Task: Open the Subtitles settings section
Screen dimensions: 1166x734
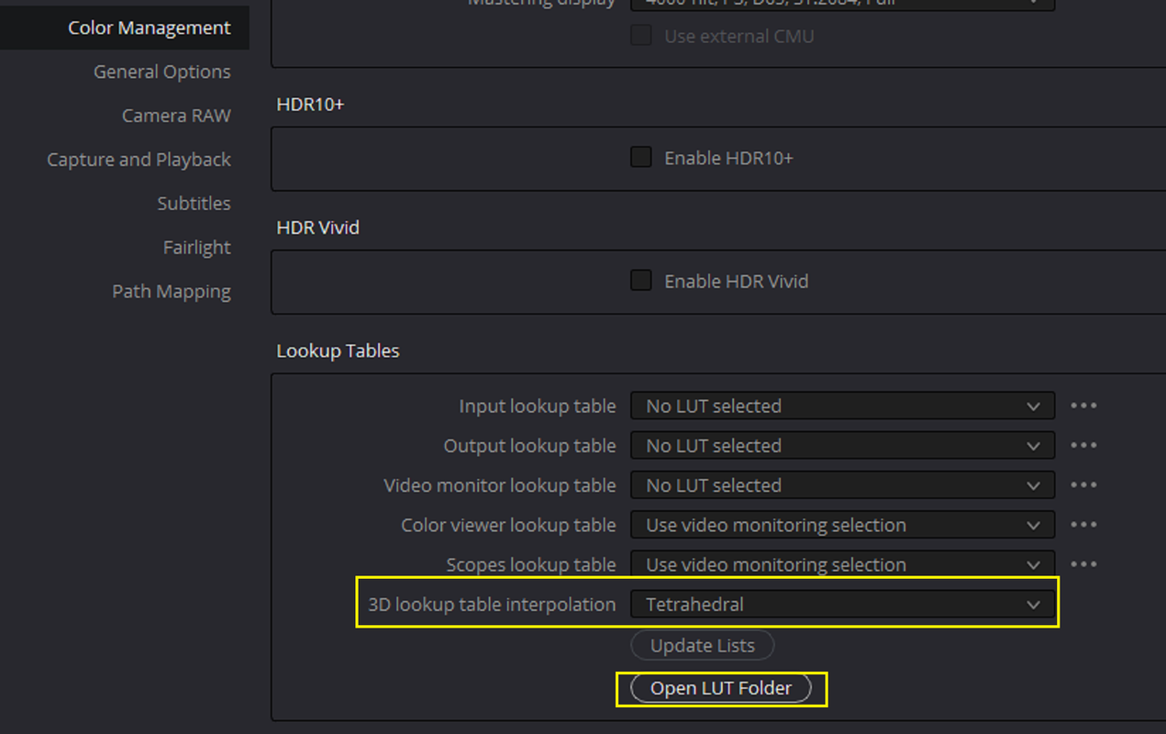Action: tap(194, 204)
